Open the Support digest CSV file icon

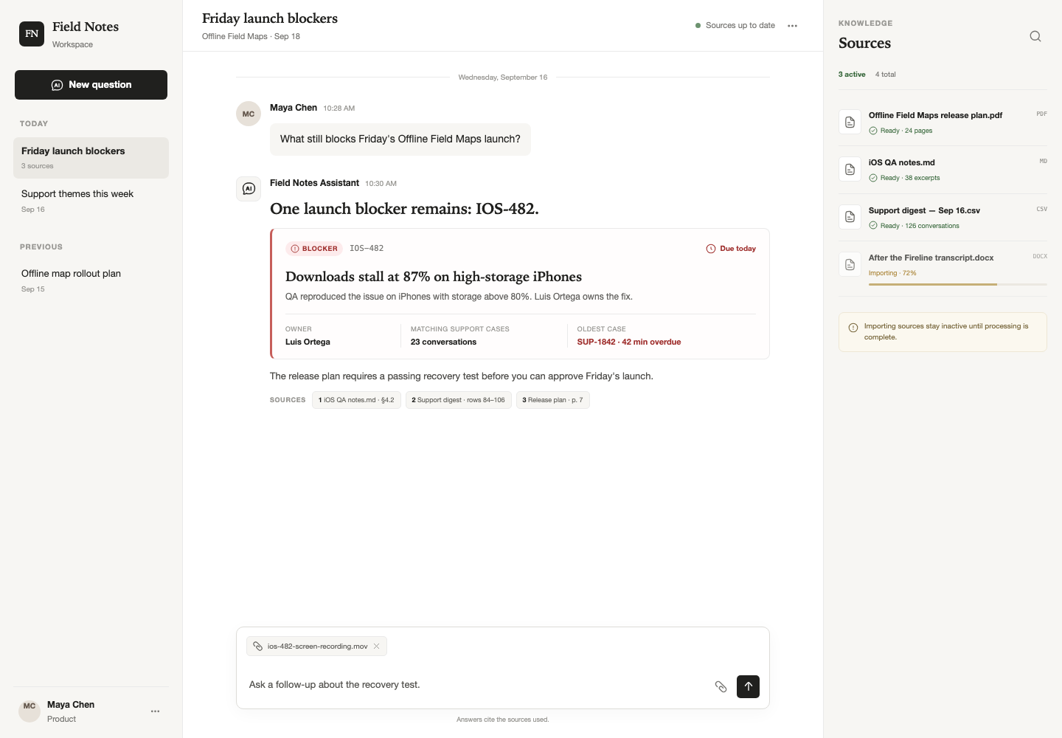(x=850, y=217)
